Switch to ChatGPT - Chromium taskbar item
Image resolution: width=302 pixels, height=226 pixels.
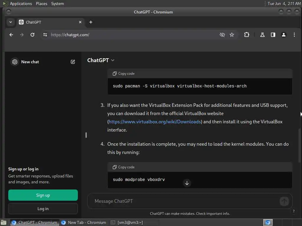coord(35,222)
